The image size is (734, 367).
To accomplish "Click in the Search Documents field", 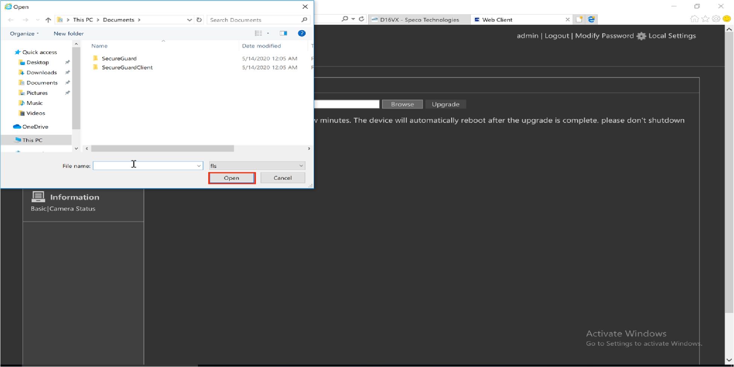I will (x=254, y=20).
